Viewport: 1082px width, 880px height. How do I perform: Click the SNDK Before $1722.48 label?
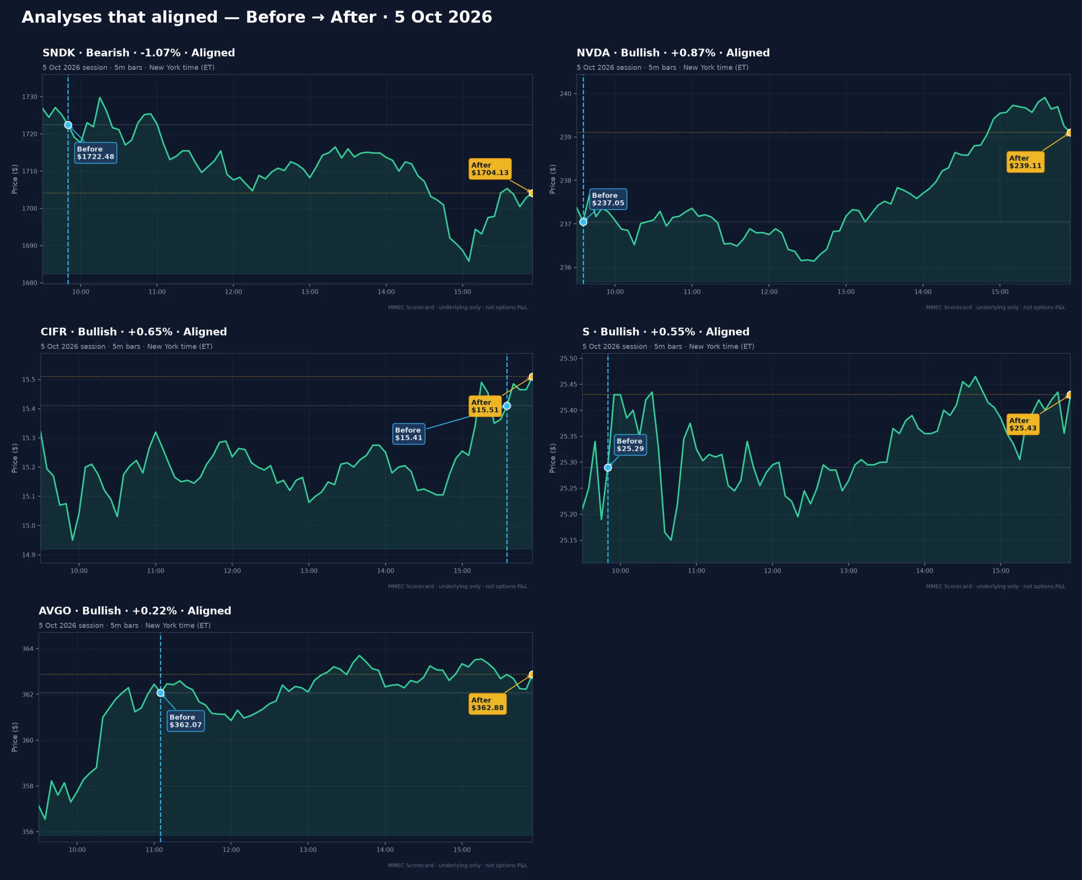(x=96, y=153)
